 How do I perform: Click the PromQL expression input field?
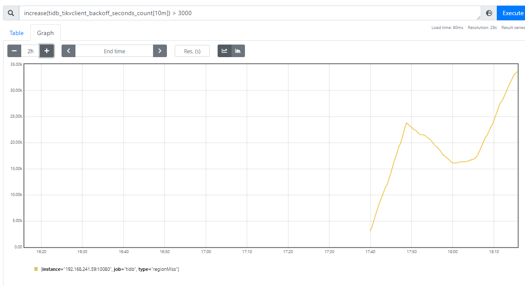pos(249,13)
